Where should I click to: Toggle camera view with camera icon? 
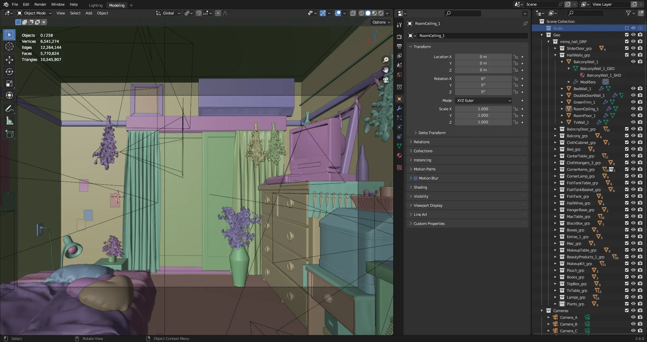(386, 80)
